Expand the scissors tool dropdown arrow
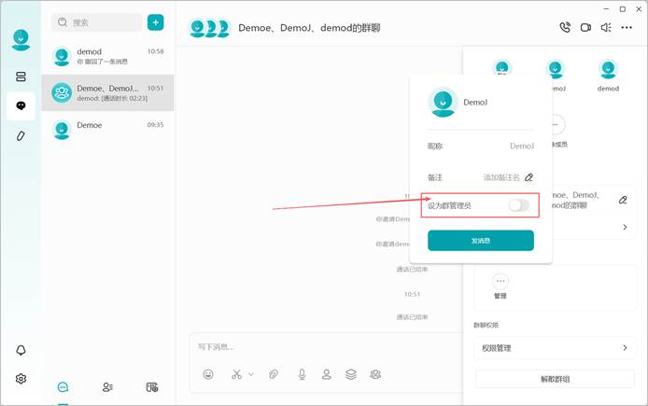 click(x=251, y=374)
